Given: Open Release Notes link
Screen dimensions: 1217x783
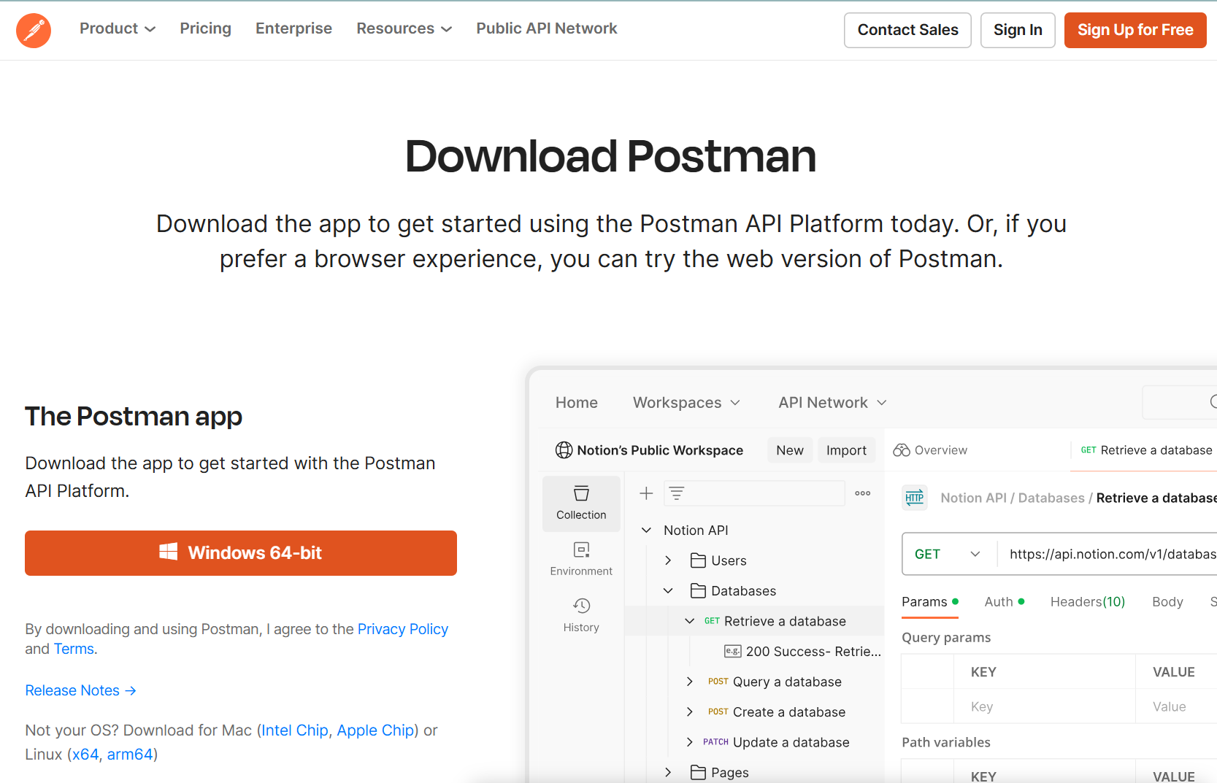Looking at the screenshot, I should 80,690.
